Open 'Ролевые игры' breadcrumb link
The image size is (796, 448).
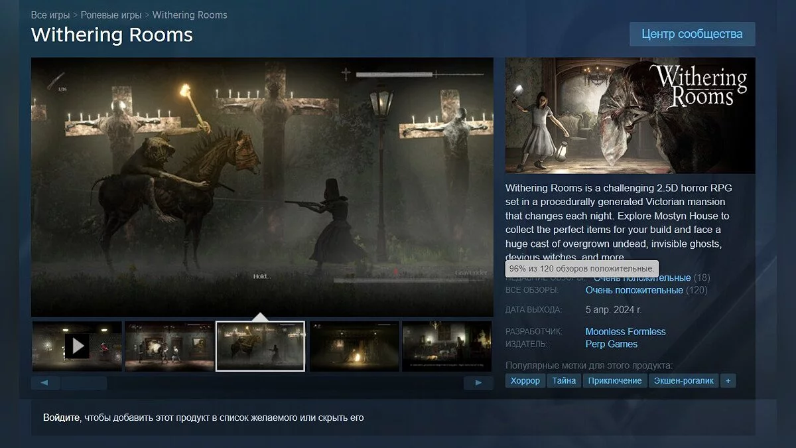(111, 15)
